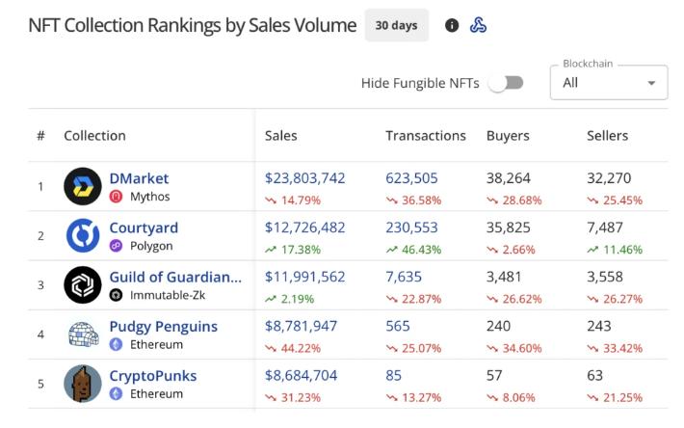Toggle the Hide Fungible NFTs switch
This screenshot has height=428, width=684.
[x=506, y=83]
